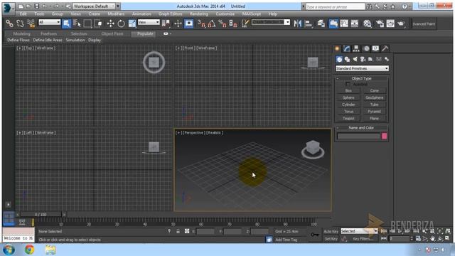Switch to the Populate ribbon tab
Image resolution: width=455 pixels, height=256 pixels.
[x=145, y=33]
